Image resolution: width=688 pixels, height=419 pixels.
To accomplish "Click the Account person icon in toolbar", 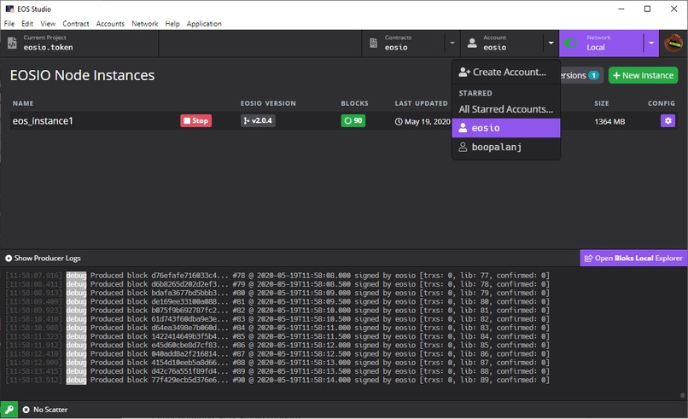I will point(472,43).
